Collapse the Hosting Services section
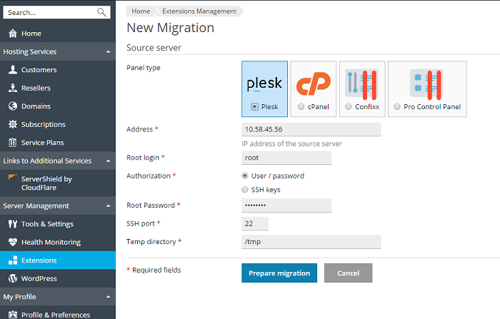The width and height of the screenshot is (500, 319). [x=108, y=52]
